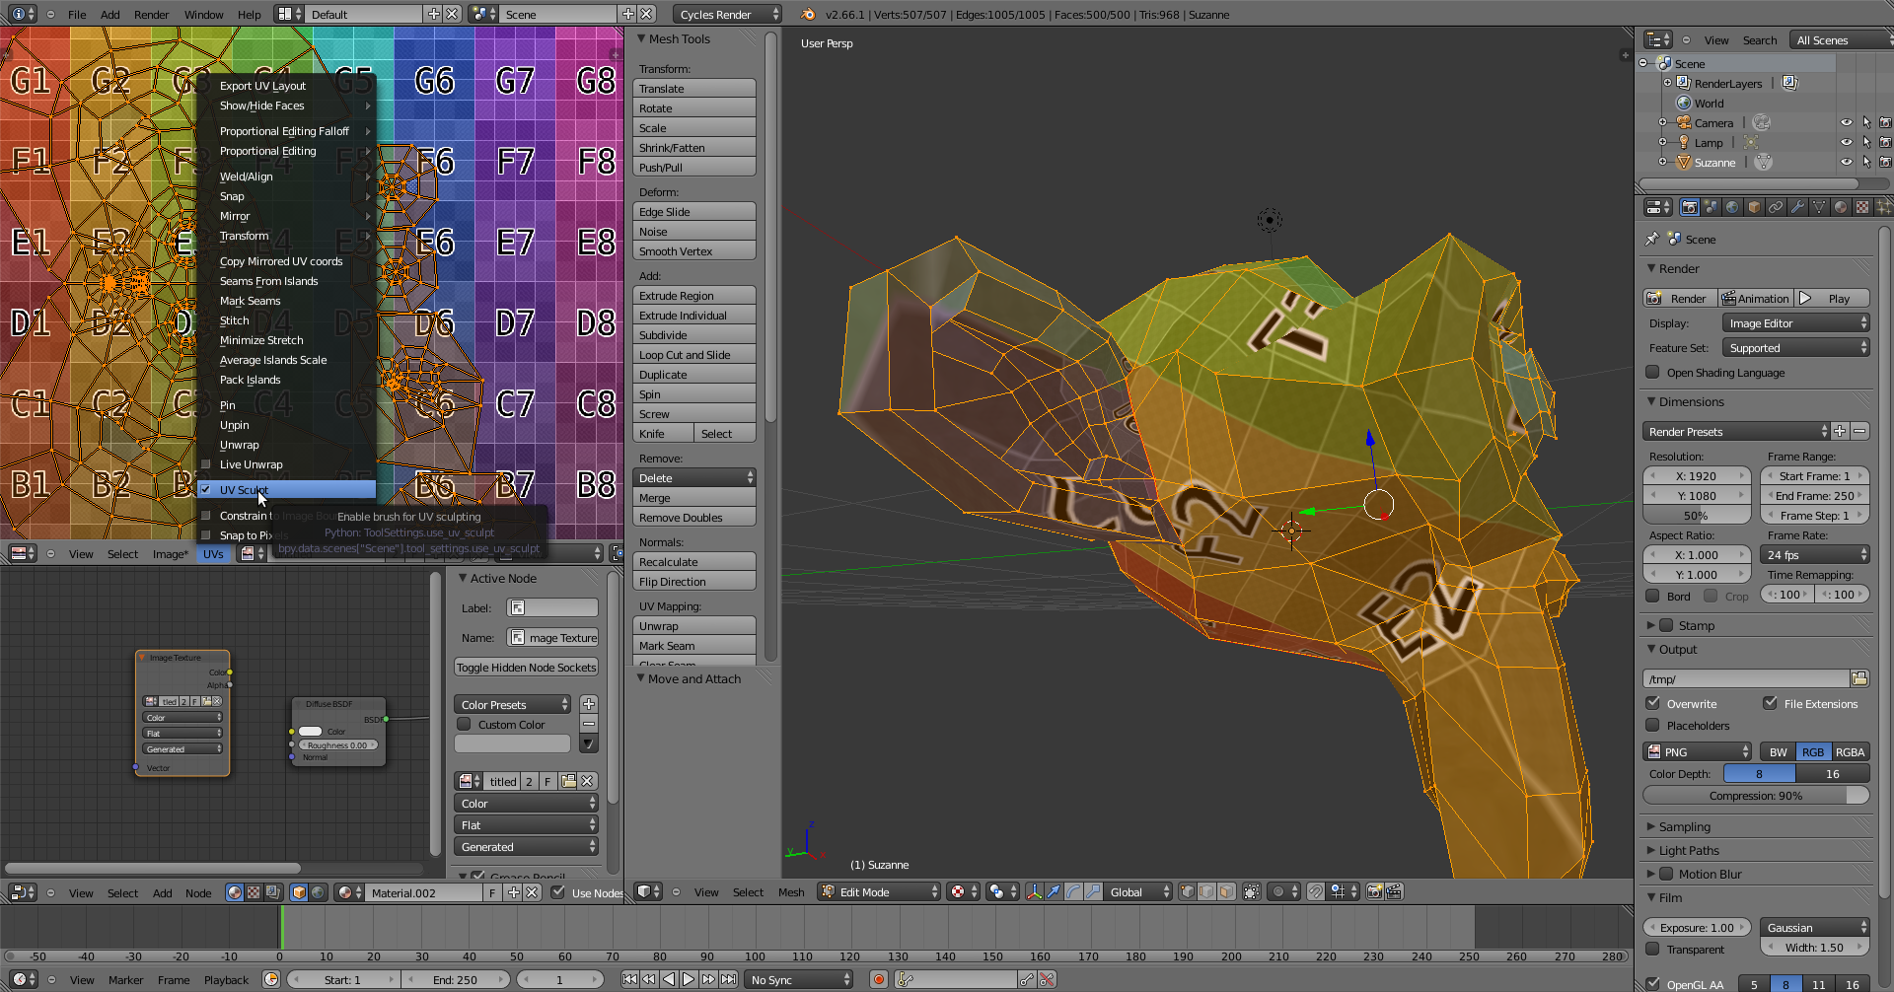Select the rotate manipulator arc icon
This screenshot has width=1894, height=992.
pyautogui.click(x=1073, y=891)
